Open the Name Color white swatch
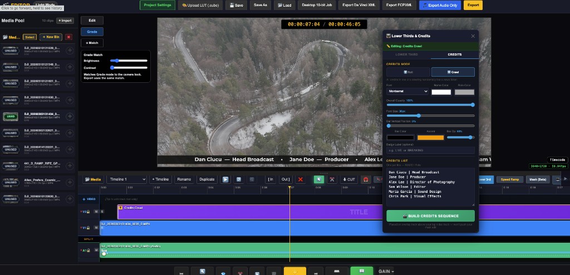 click(x=441, y=92)
